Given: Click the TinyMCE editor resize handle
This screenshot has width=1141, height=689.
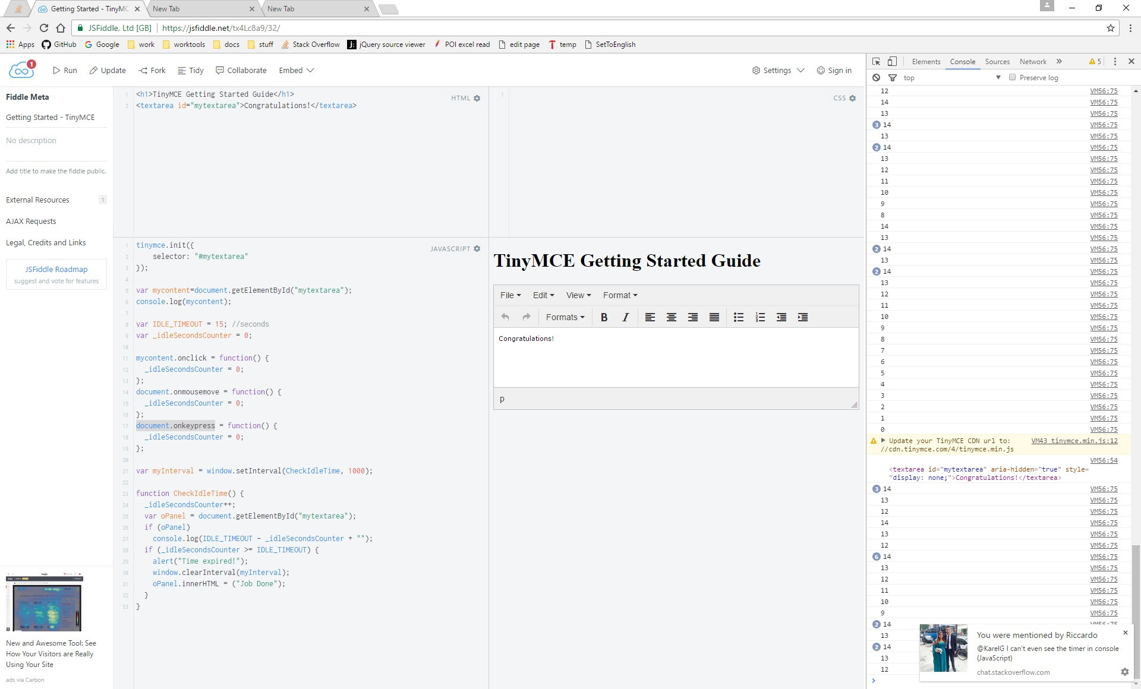Looking at the screenshot, I should coord(854,405).
